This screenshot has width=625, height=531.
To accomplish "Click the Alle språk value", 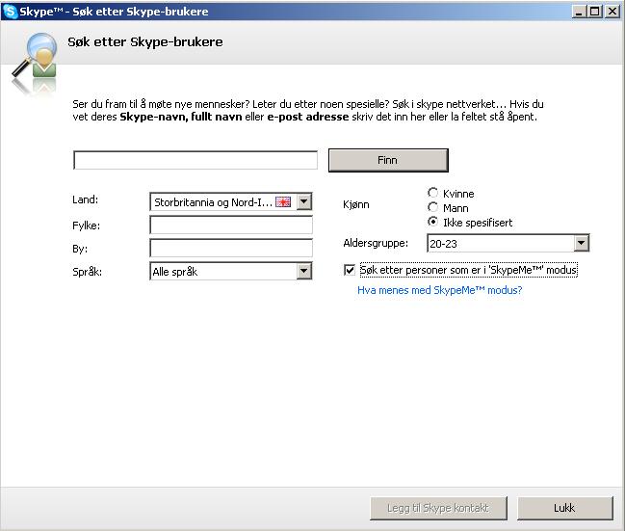I will (175, 272).
